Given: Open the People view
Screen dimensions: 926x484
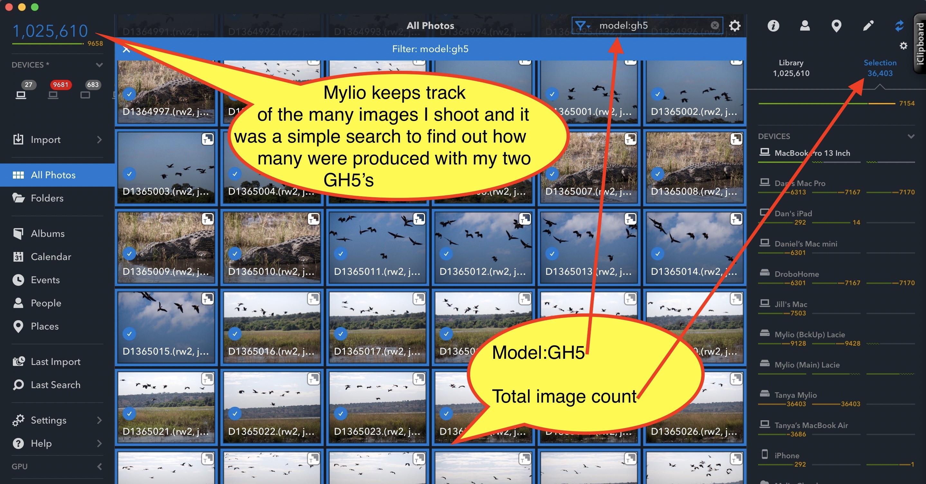Looking at the screenshot, I should pyautogui.click(x=57, y=303).
